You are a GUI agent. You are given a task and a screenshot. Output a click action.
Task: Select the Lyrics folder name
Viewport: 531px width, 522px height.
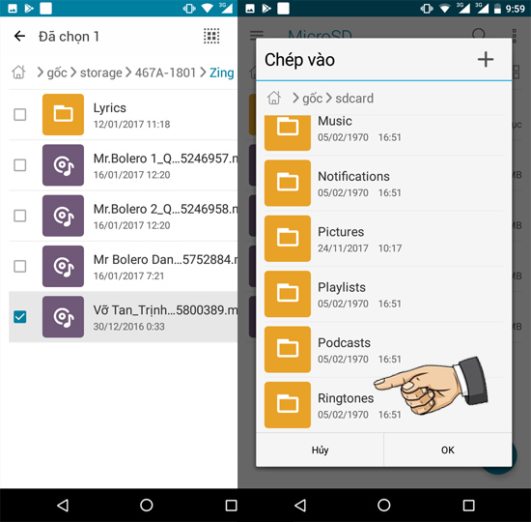tap(110, 108)
